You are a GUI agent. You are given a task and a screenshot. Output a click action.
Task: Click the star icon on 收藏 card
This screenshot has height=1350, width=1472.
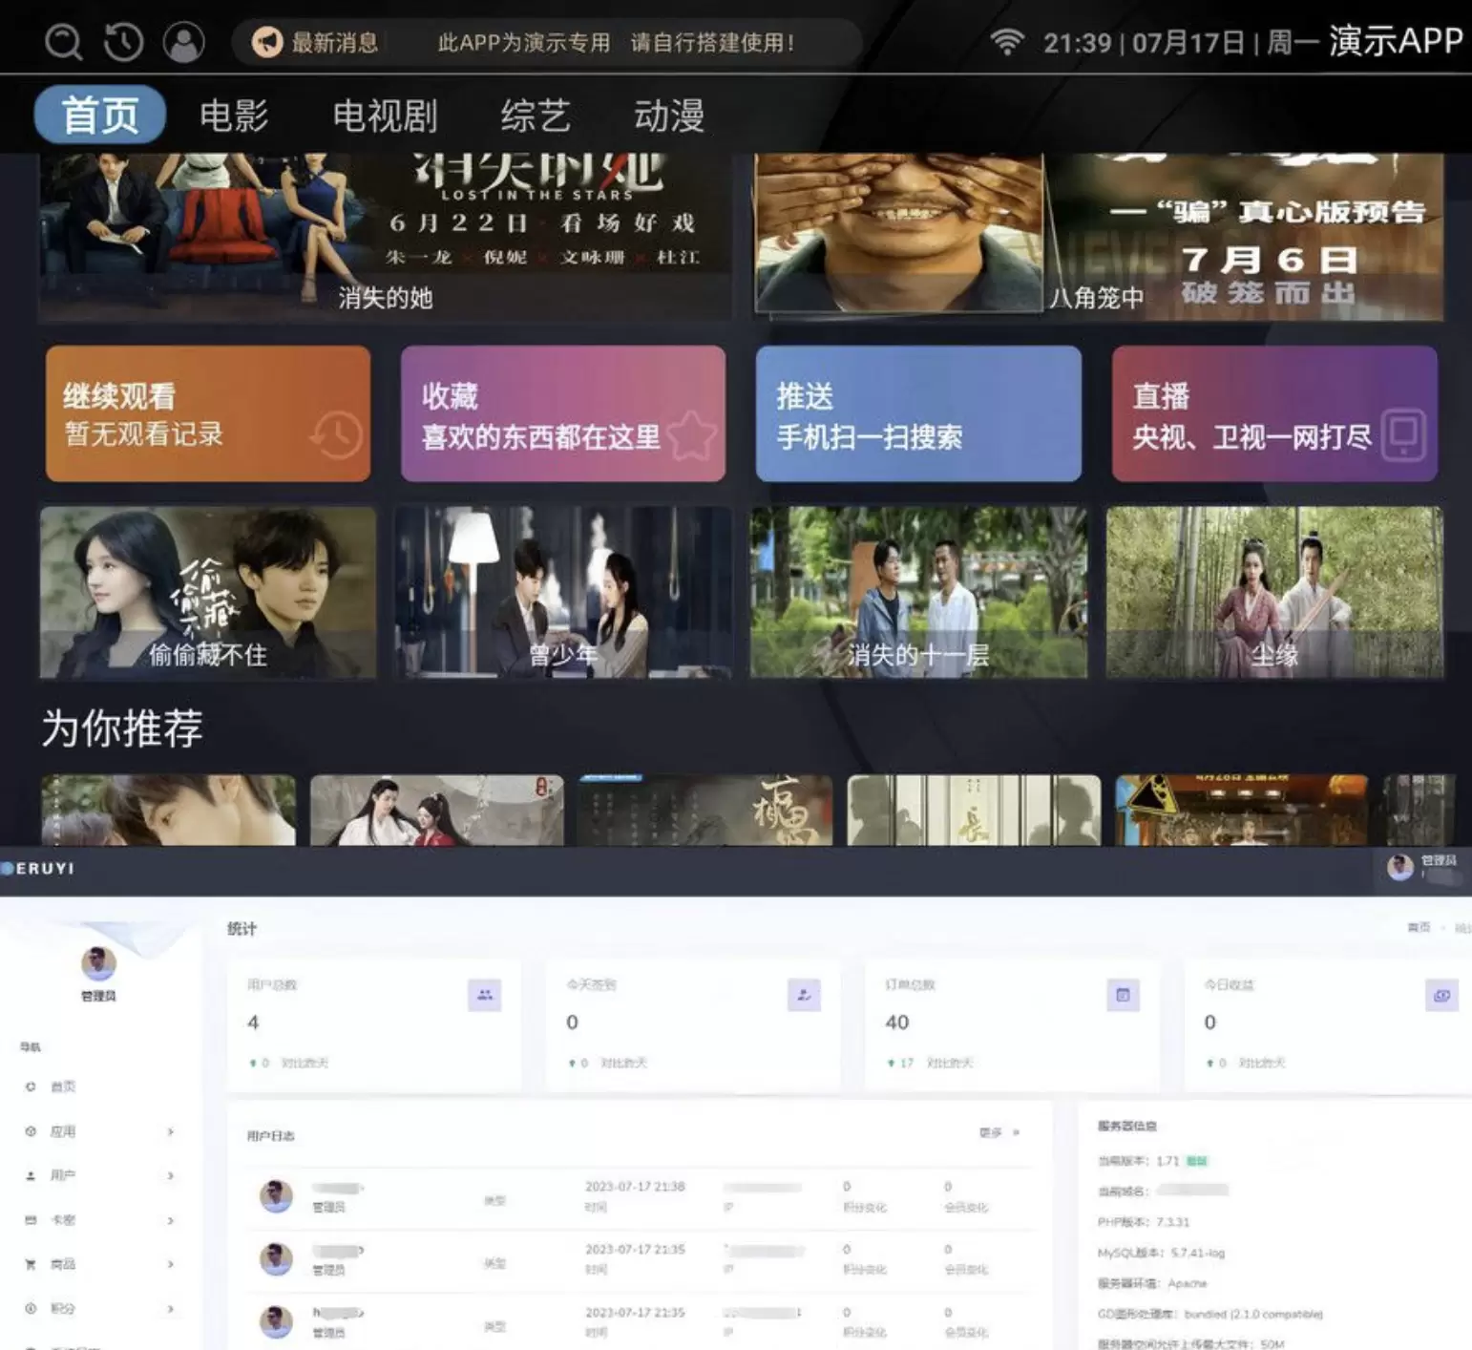tap(691, 435)
